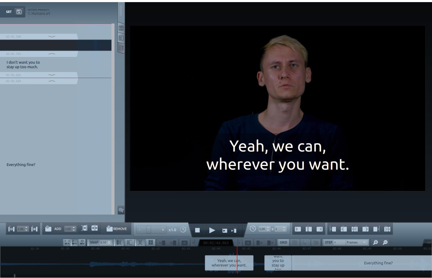Play the video
Screen dimensions: 432x278
click(212, 230)
